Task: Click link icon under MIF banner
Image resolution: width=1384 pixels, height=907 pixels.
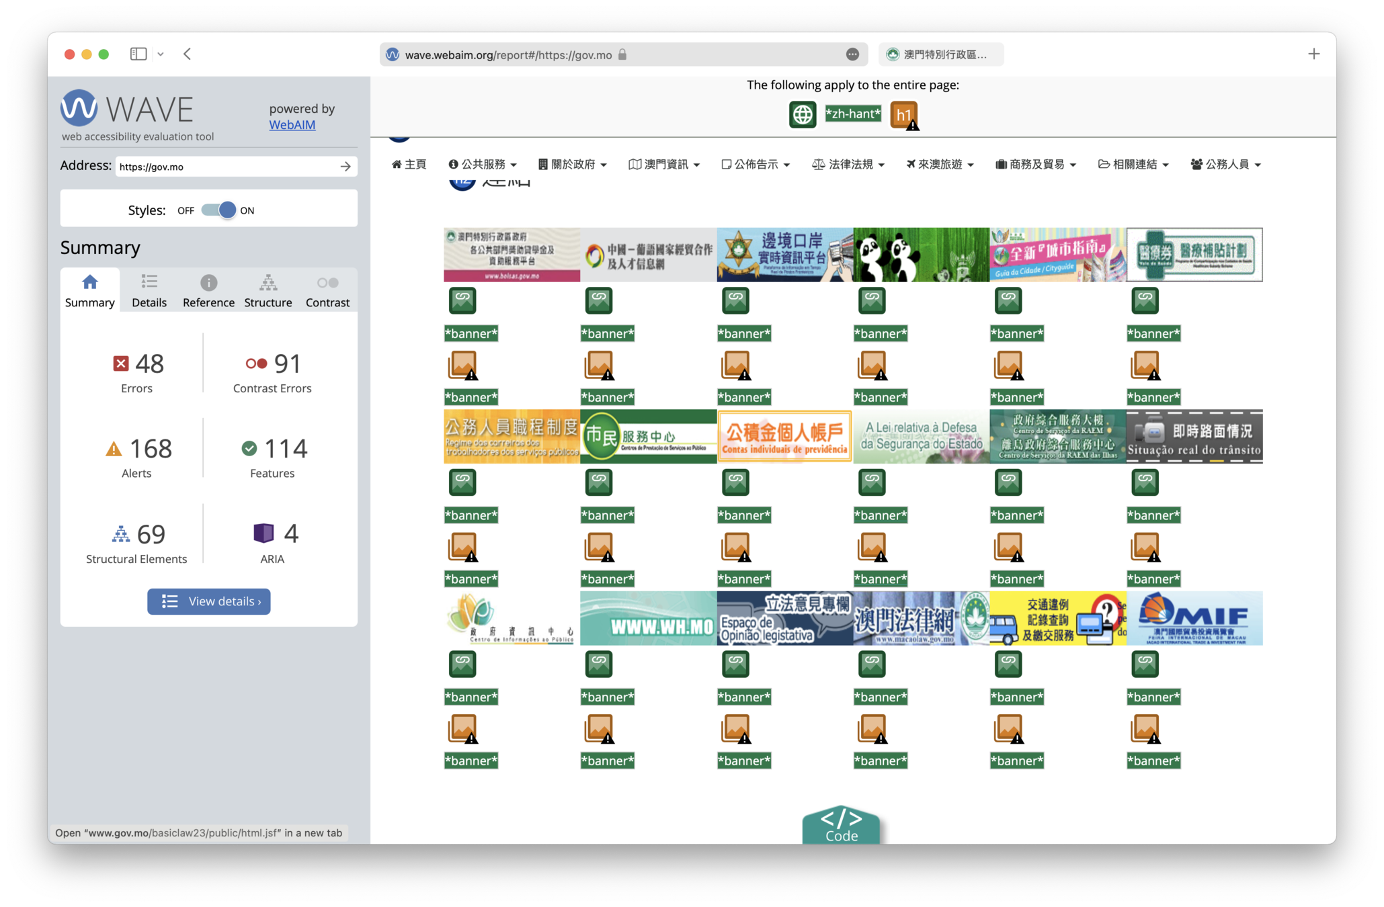Action: (x=1145, y=664)
